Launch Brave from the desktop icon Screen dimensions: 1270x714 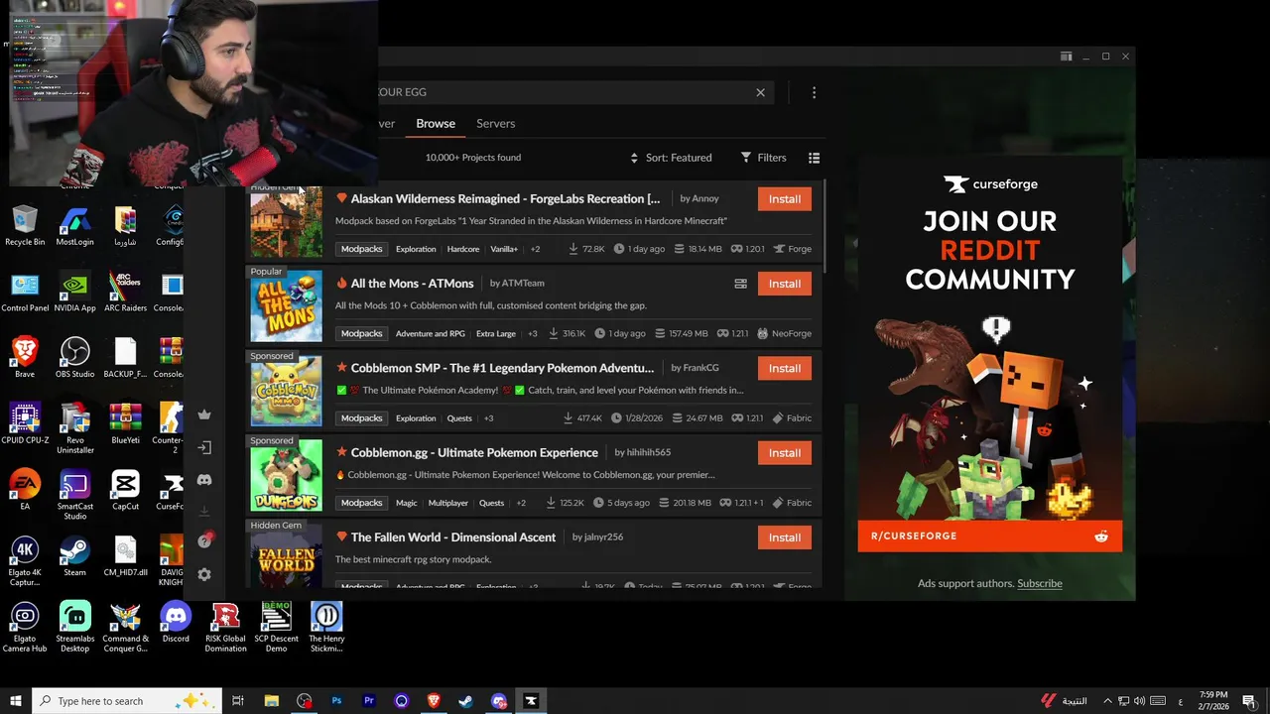click(25, 358)
